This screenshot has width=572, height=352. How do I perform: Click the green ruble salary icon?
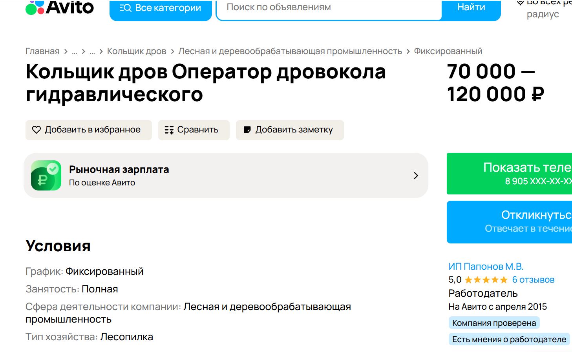click(x=46, y=175)
